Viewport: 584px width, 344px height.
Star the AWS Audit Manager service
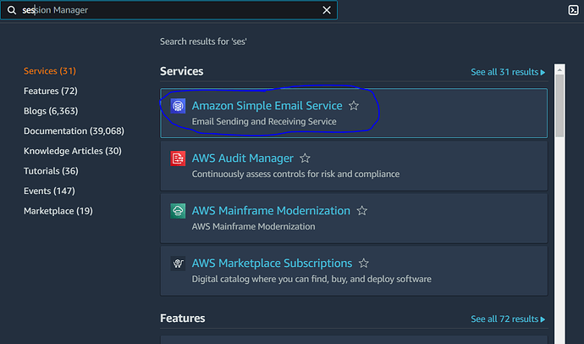tap(305, 158)
